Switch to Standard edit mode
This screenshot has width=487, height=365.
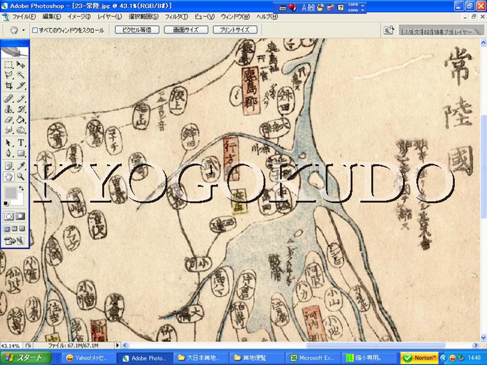tap(9, 216)
